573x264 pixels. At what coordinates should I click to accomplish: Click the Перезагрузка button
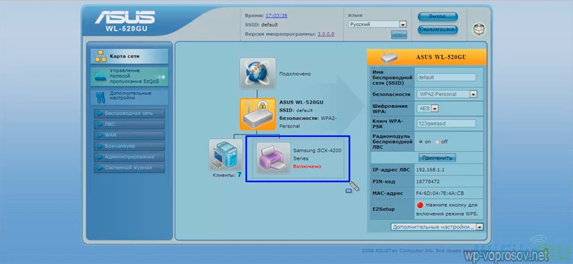tap(438, 29)
